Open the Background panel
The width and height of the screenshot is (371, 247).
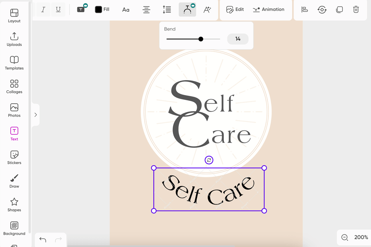[x=14, y=228]
